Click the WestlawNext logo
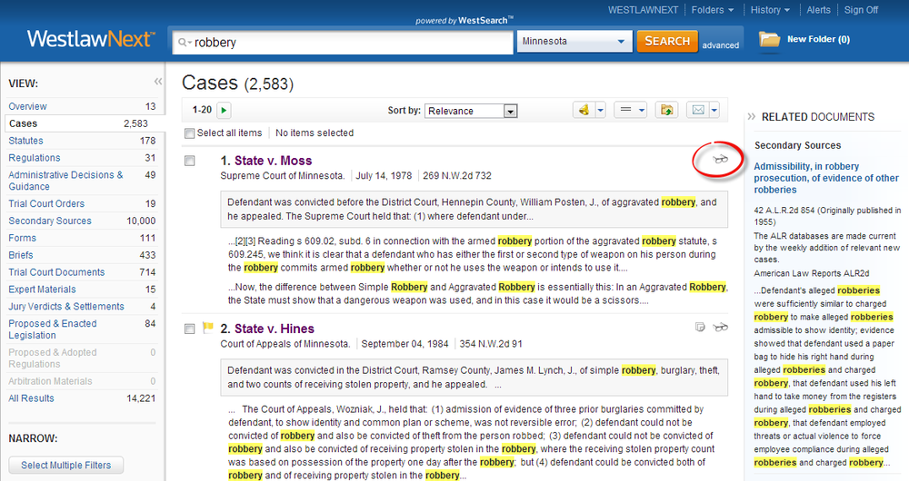909x481 pixels. pyautogui.click(x=91, y=39)
